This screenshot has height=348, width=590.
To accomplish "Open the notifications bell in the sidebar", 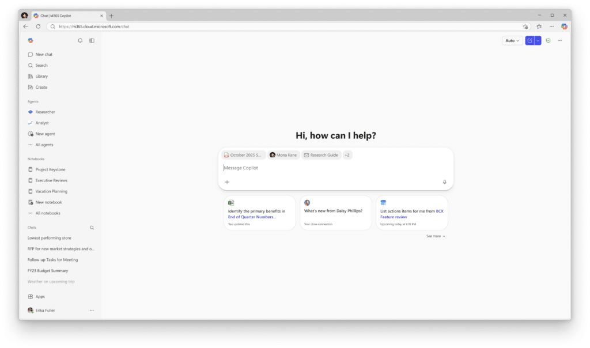I will coord(80,40).
